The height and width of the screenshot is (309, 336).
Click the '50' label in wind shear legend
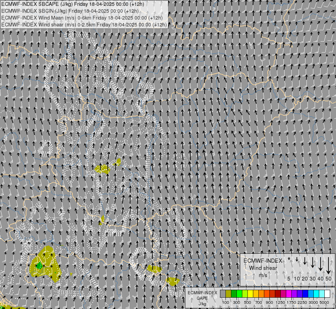328,278
